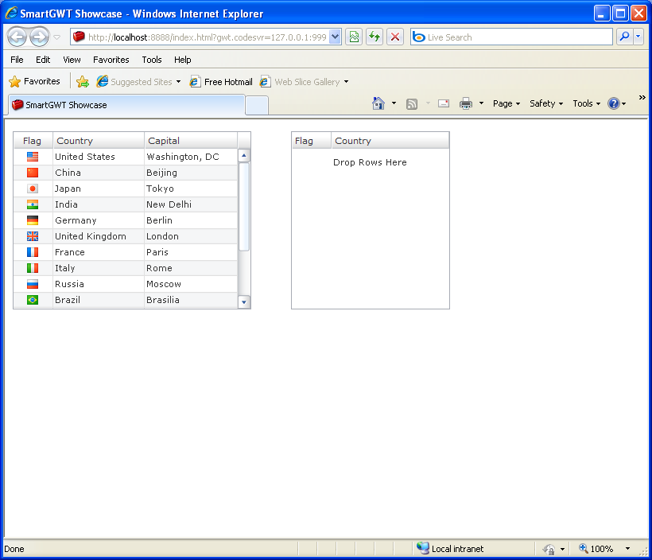Select the New Delhi capital cell
652x560 pixels.
[191, 204]
